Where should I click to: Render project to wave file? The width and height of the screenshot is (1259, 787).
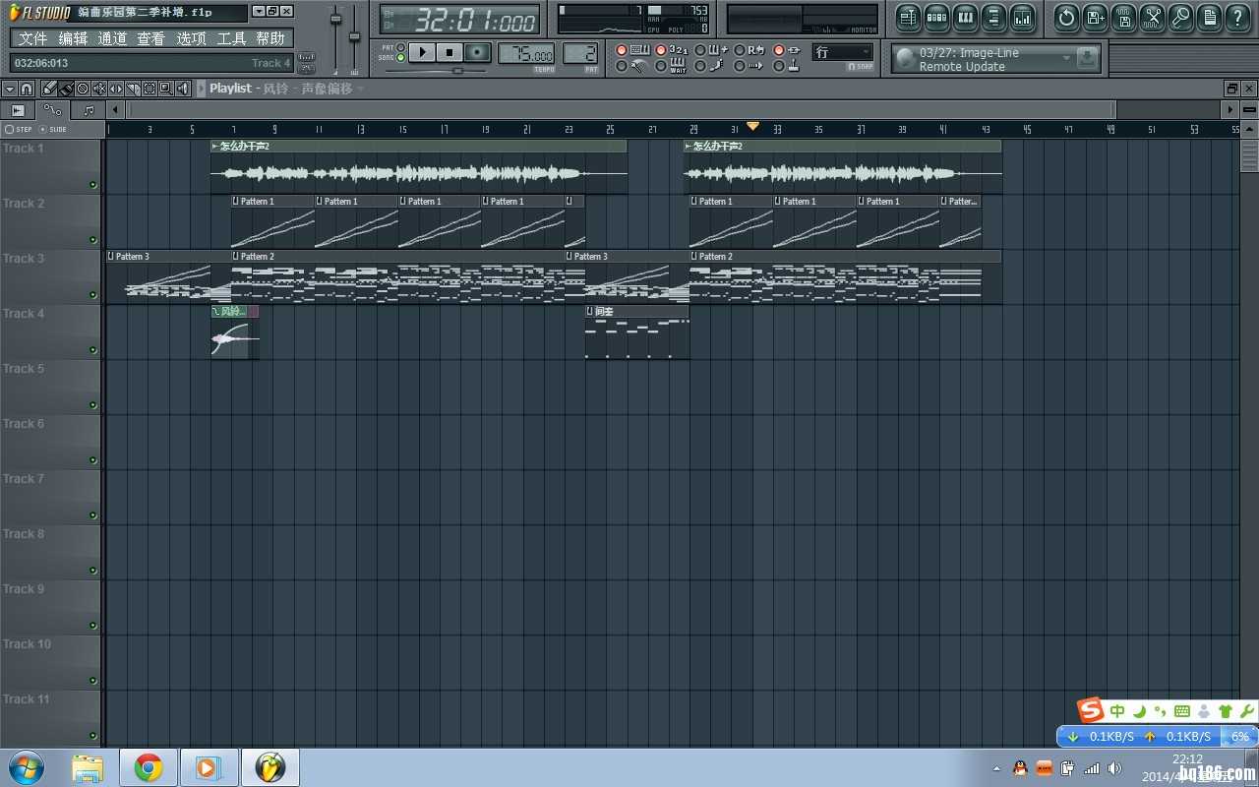tap(1123, 17)
